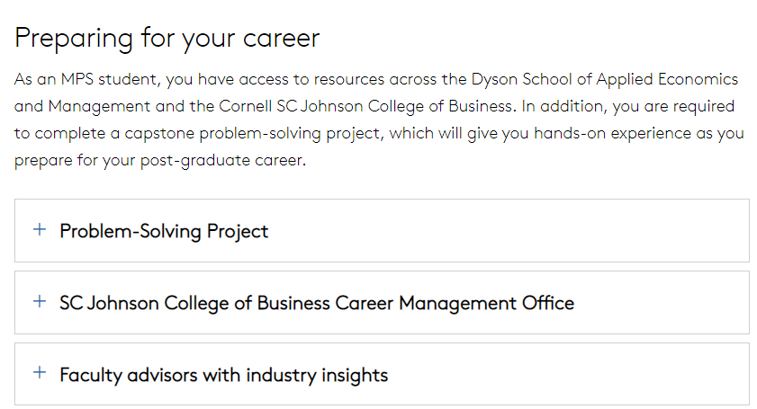Click the "SC Johnson College of Business Career Management Office" label
The height and width of the screenshot is (409, 757).
pyautogui.click(x=316, y=303)
